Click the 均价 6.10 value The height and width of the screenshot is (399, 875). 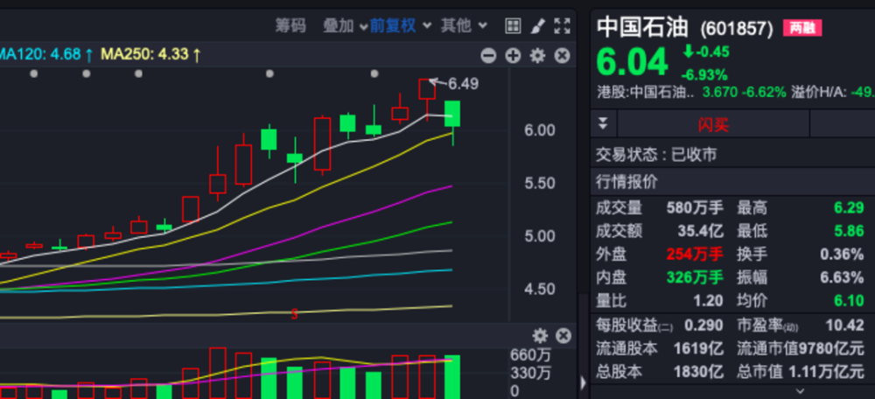click(849, 301)
